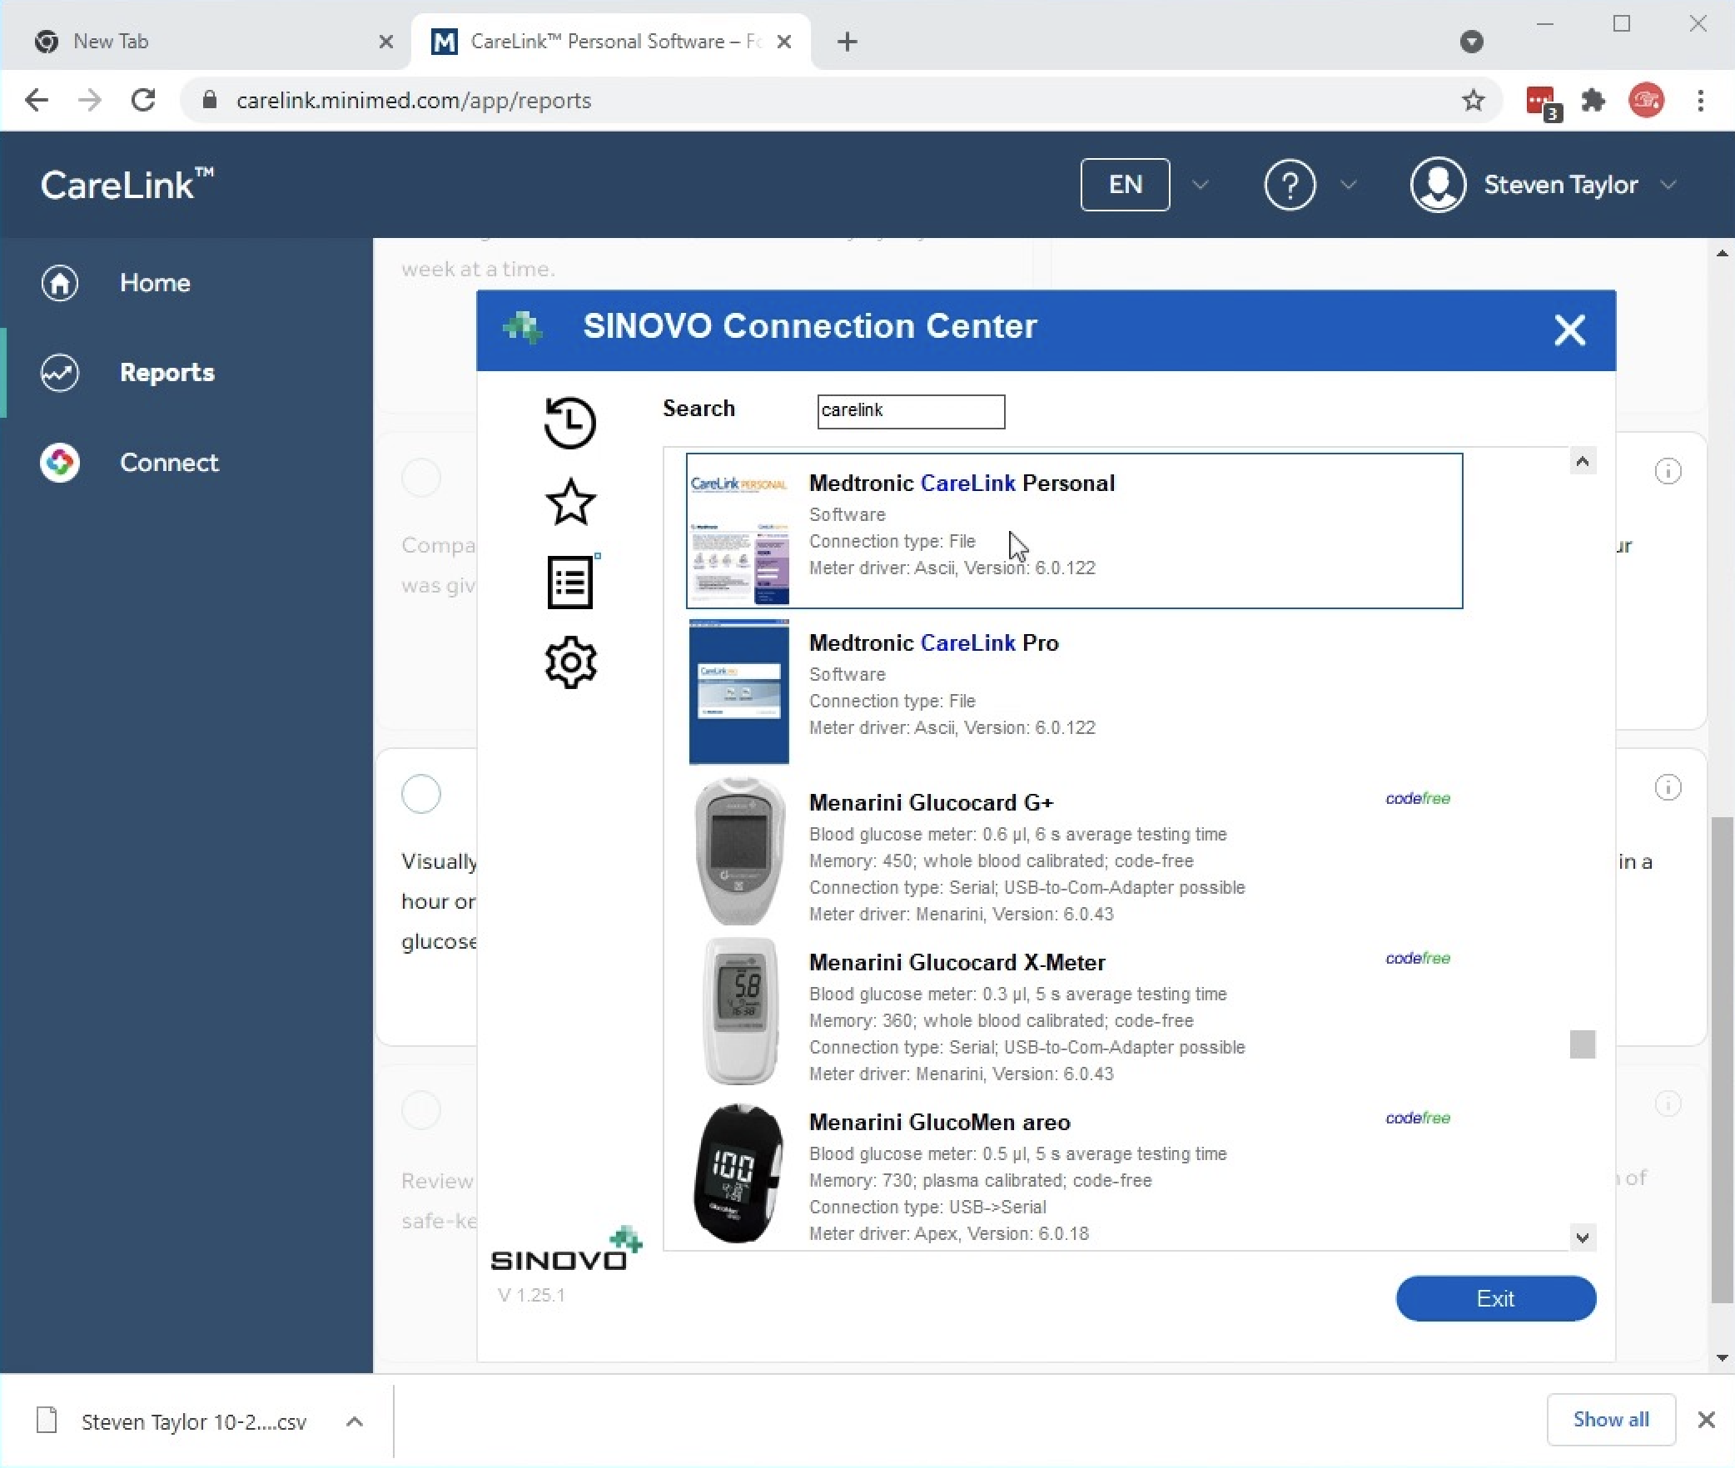
Task: Click Show all downloads
Action: [x=1611, y=1420]
